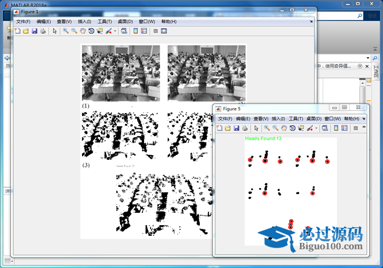Insert Colorbar in Figure 5
This screenshot has width=383, height=268.
point(336,128)
